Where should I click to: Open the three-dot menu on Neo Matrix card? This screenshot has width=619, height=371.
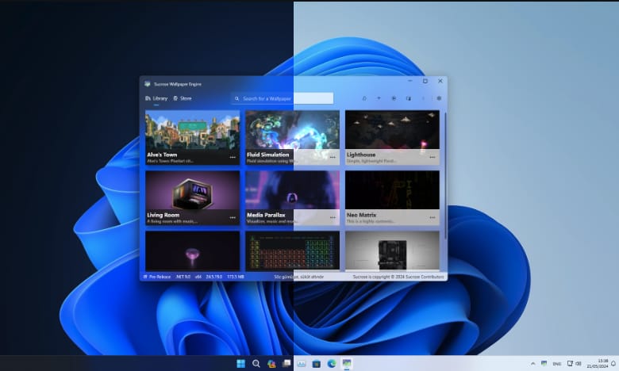(x=433, y=217)
